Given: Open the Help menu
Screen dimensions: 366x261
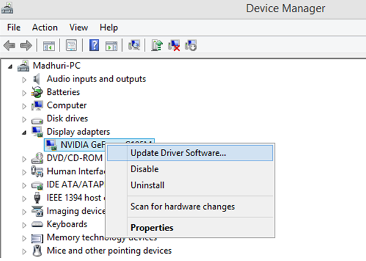Looking at the screenshot, I should [x=109, y=28].
